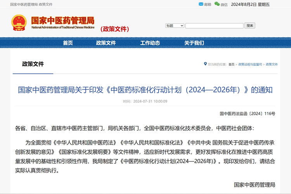This screenshot has width=291, height=194.
Task: Click the 国家中医药管理局 site title
Action: tap(62, 21)
